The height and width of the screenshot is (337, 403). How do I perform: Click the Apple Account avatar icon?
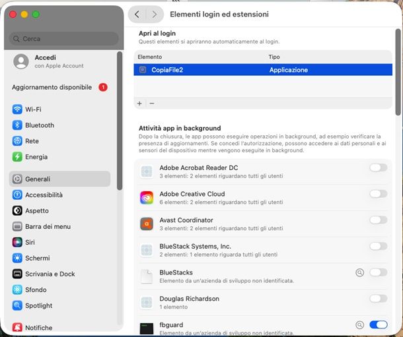(x=21, y=61)
